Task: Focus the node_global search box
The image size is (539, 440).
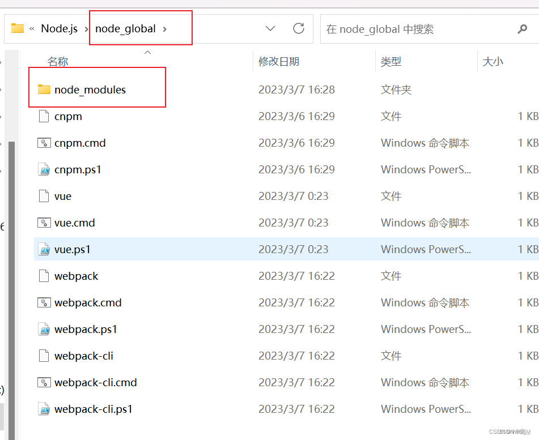Action: point(430,29)
